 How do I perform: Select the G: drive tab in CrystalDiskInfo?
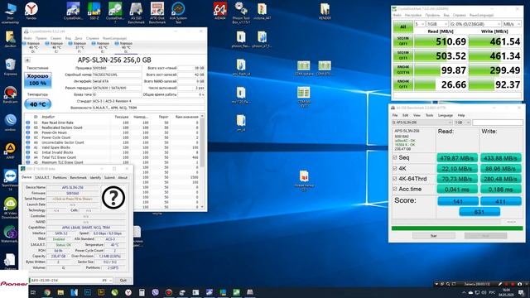pyautogui.click(x=126, y=48)
